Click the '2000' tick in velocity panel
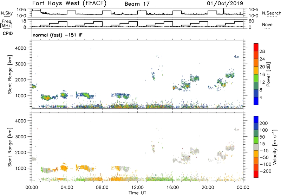 (x=21, y=152)
